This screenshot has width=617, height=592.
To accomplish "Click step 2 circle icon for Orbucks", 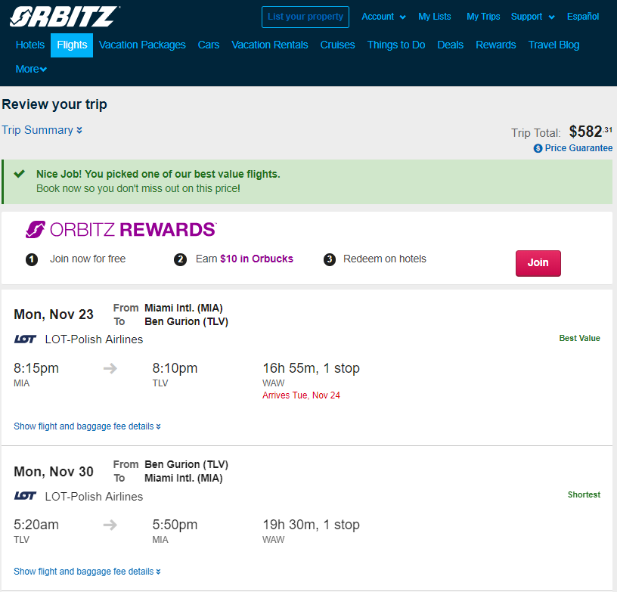I will click(x=180, y=259).
